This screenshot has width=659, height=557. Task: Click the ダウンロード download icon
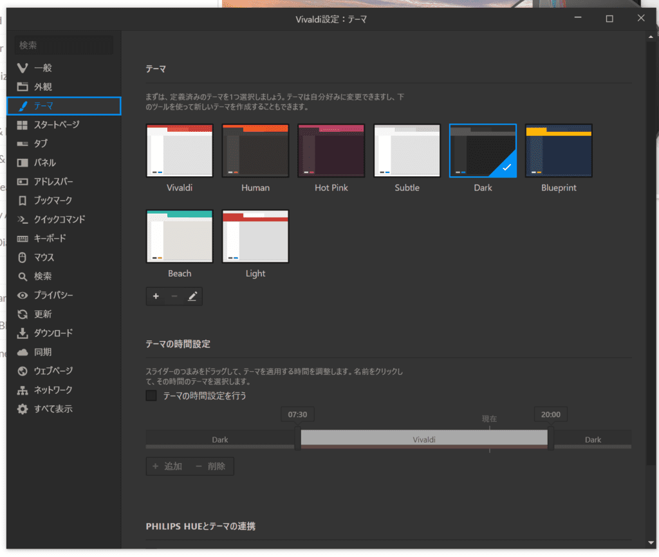coord(23,333)
